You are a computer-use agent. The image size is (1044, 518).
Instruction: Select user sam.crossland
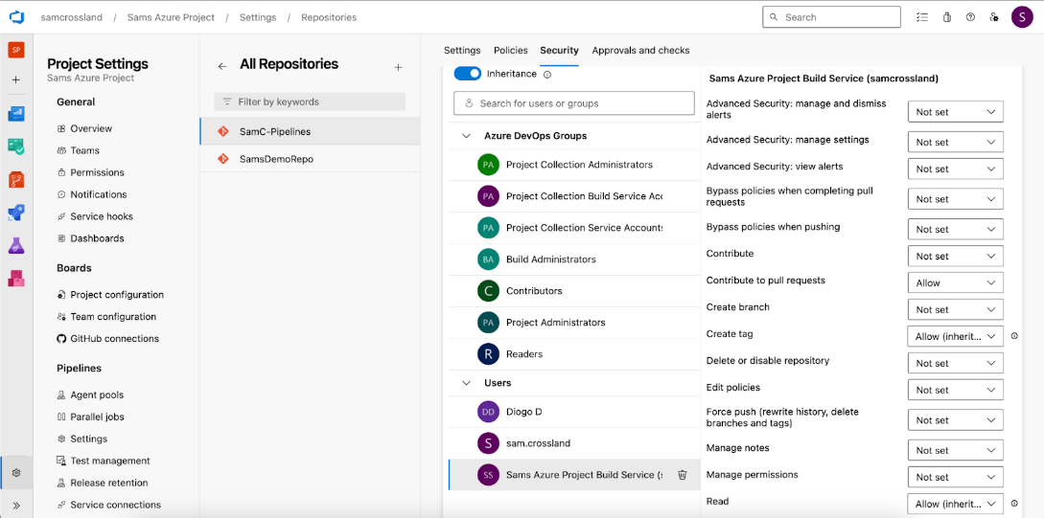572,443
